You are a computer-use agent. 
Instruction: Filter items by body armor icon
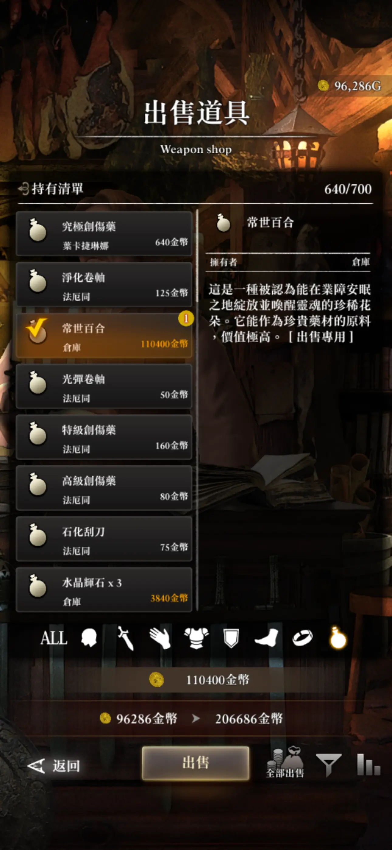pos(196,638)
